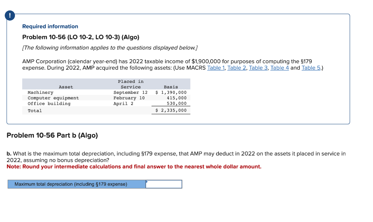The image size is (373, 222).
Task: Open the Table 5 MACRS link
Action: 311,68
